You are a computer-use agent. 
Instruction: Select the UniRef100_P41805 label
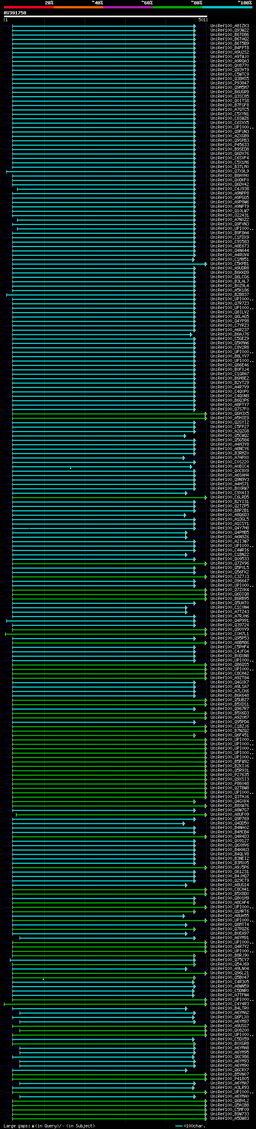point(230,1079)
